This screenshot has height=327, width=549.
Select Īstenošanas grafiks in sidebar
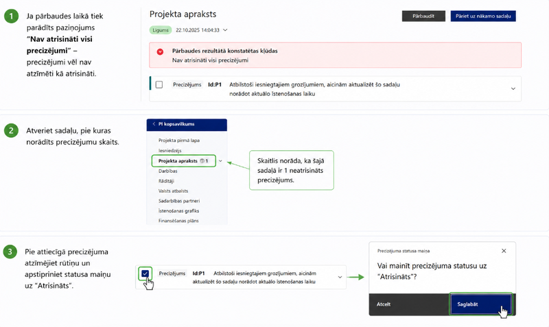click(178, 211)
